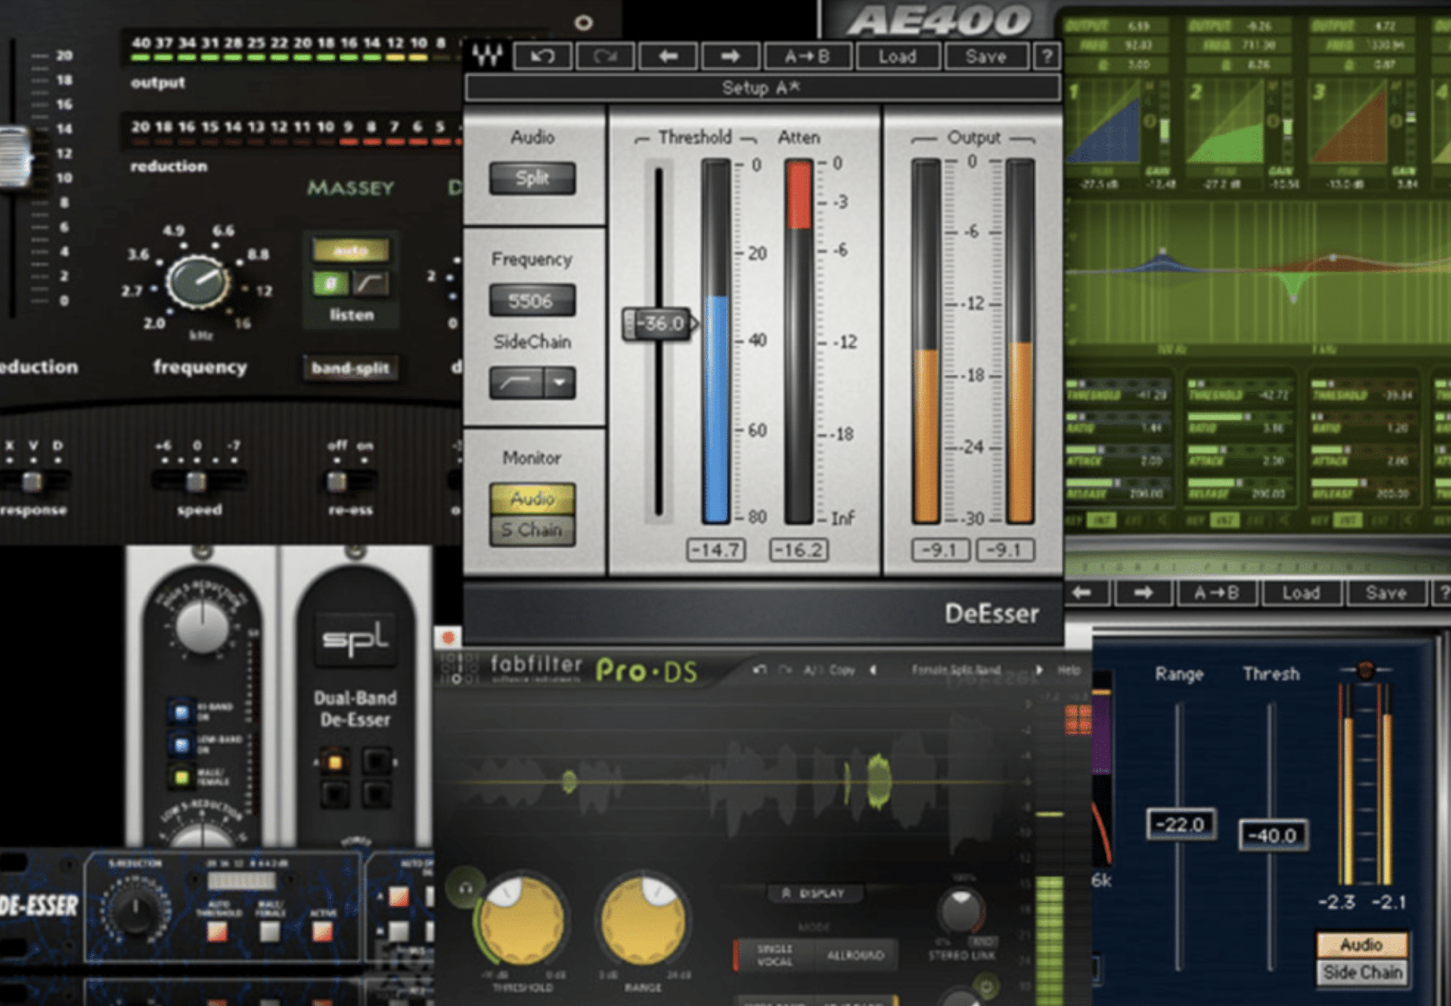Select the lit orange A preset button on SPL
The width and height of the screenshot is (1451, 1006).
pos(335,761)
